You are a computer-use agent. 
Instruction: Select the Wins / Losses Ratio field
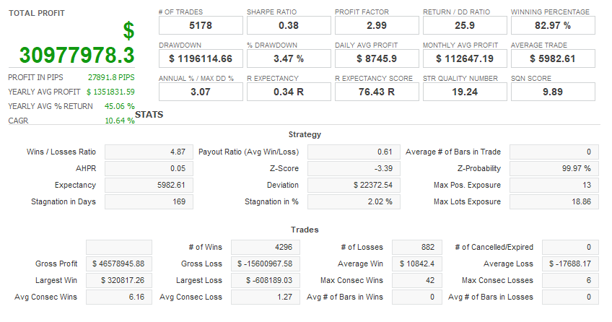point(149,152)
